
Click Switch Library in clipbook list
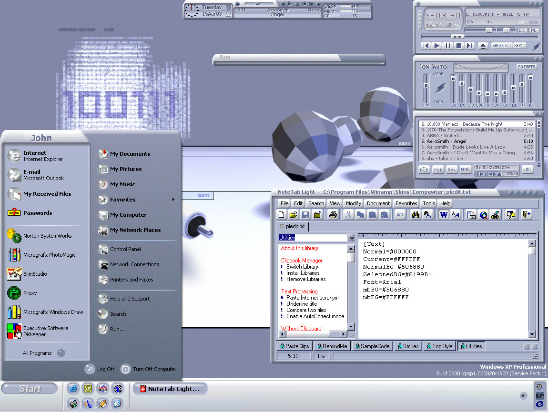coord(302,267)
